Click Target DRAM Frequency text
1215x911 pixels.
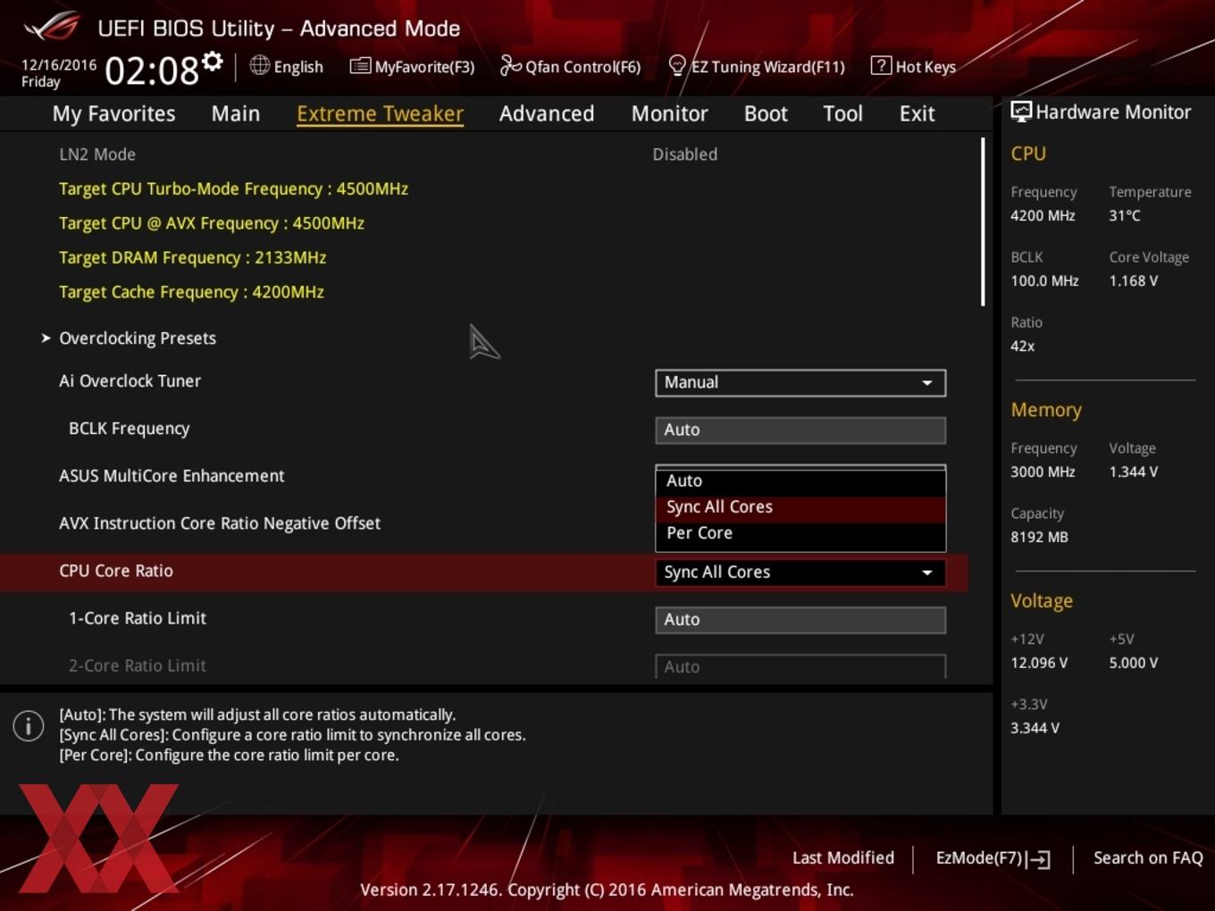pos(192,257)
